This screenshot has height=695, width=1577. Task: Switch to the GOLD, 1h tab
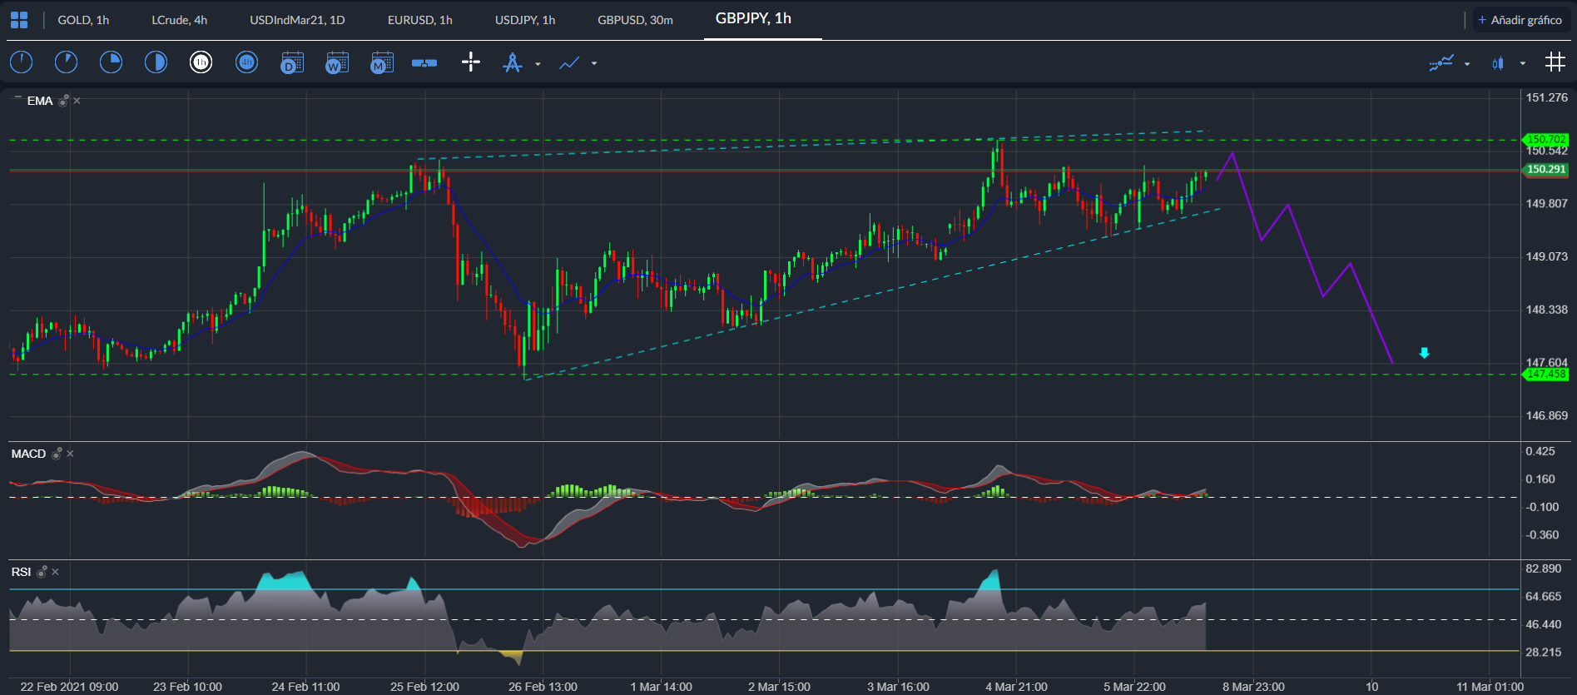pos(83,20)
